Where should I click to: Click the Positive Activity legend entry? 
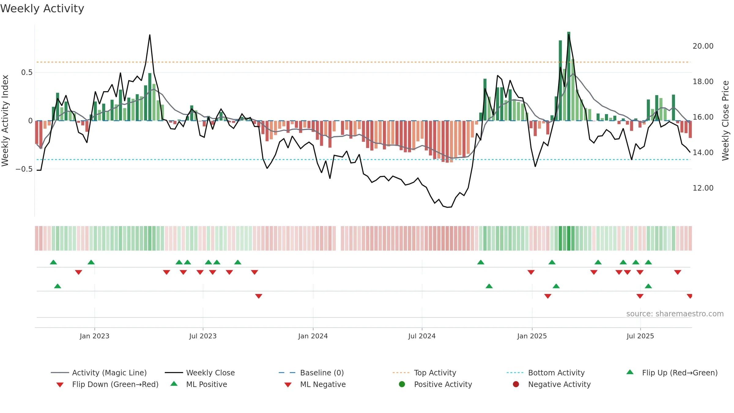pos(436,384)
